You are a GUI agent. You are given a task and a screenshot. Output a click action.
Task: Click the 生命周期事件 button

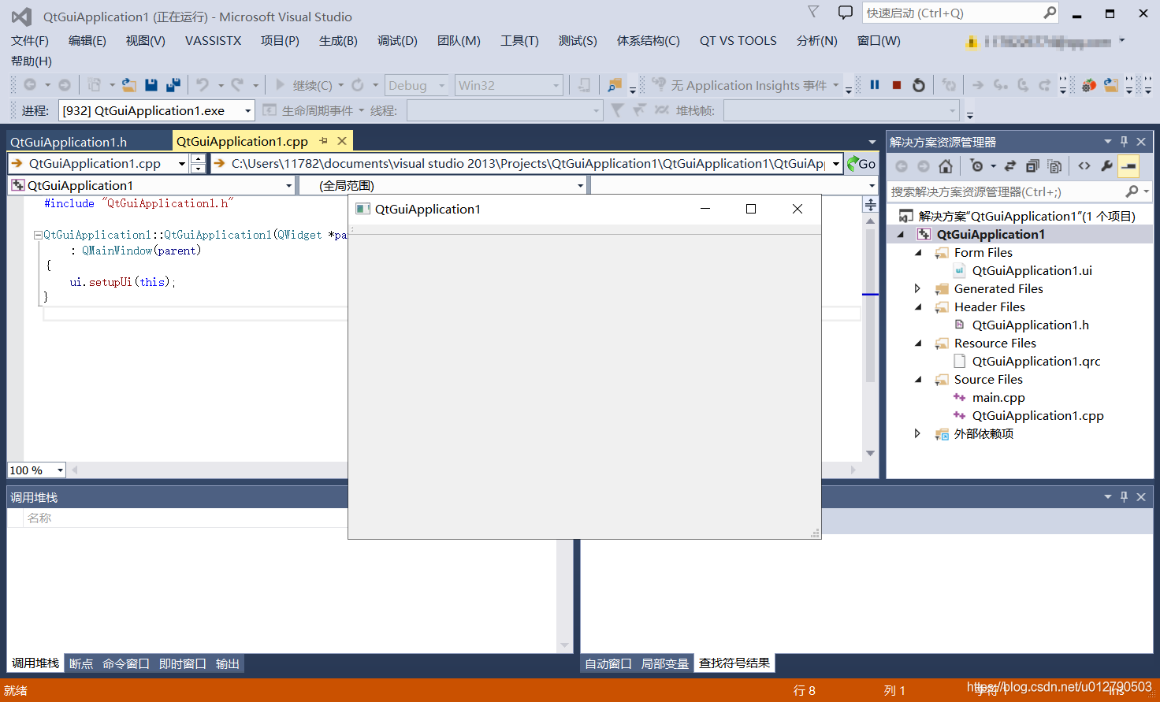[x=309, y=110]
